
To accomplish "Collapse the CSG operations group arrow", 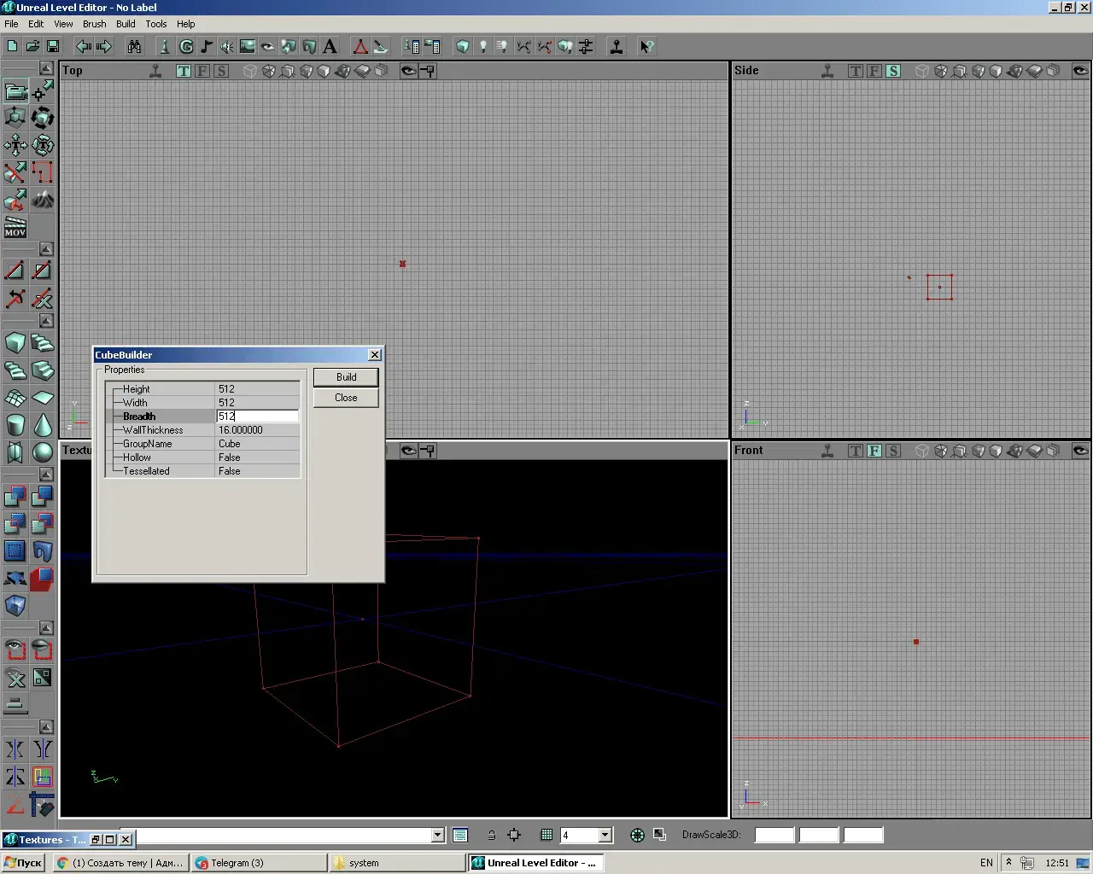I will [46, 475].
